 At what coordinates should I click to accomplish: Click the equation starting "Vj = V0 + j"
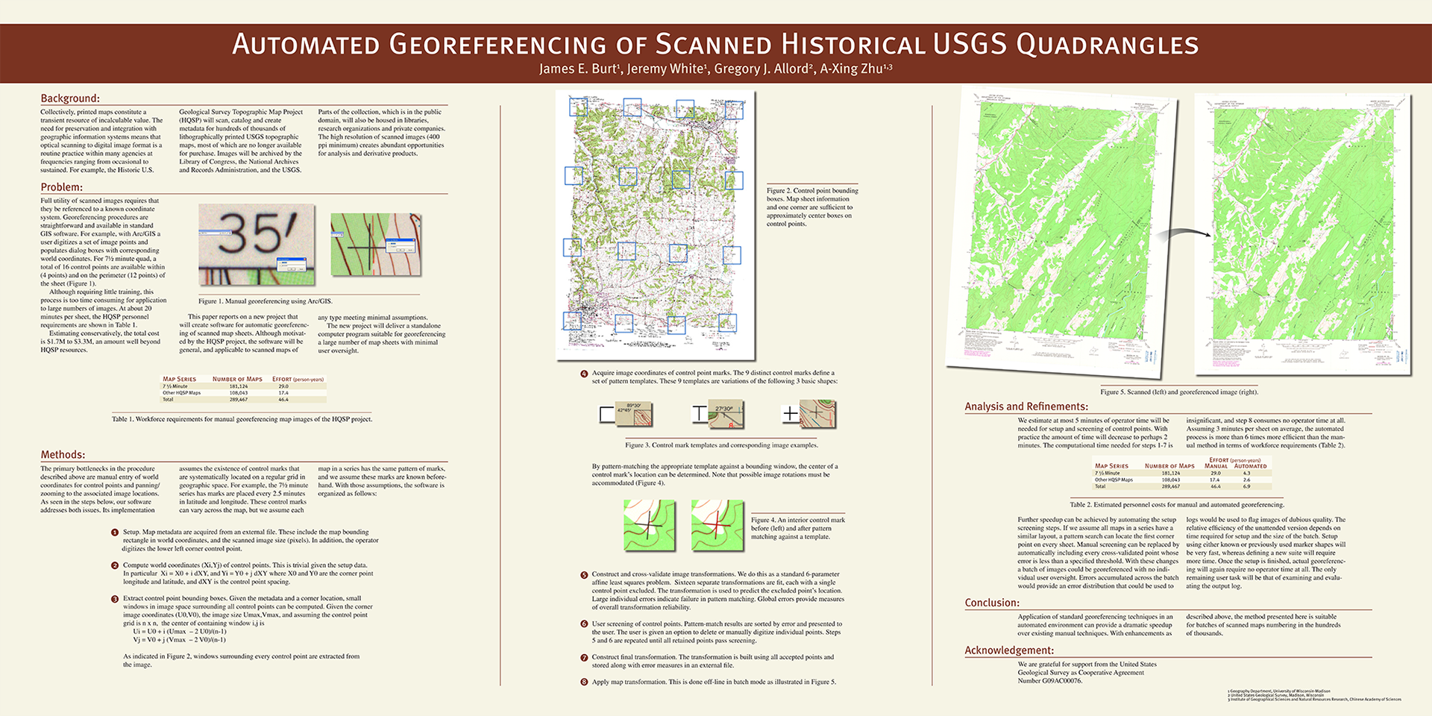180,640
